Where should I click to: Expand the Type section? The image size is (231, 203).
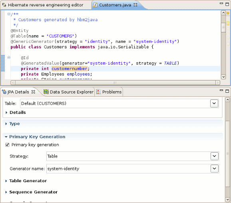pyautogui.click(x=6, y=124)
